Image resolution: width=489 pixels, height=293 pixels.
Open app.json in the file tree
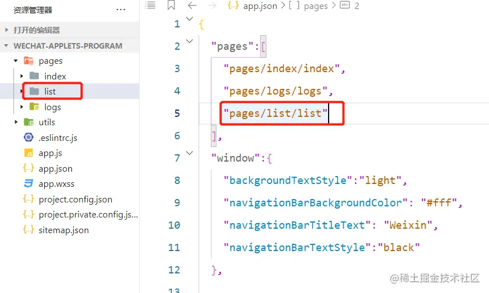tap(56, 169)
